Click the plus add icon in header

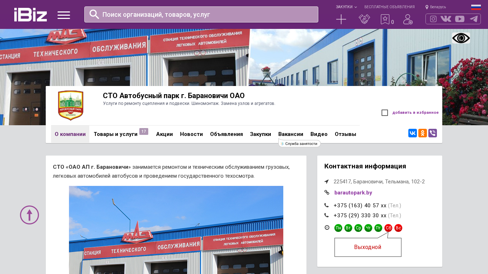[341, 19]
